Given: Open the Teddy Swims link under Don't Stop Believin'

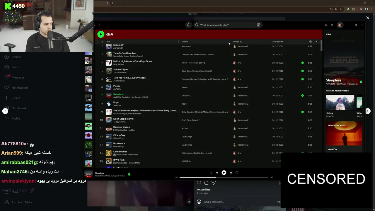Looking at the screenshot, I should [120, 122].
